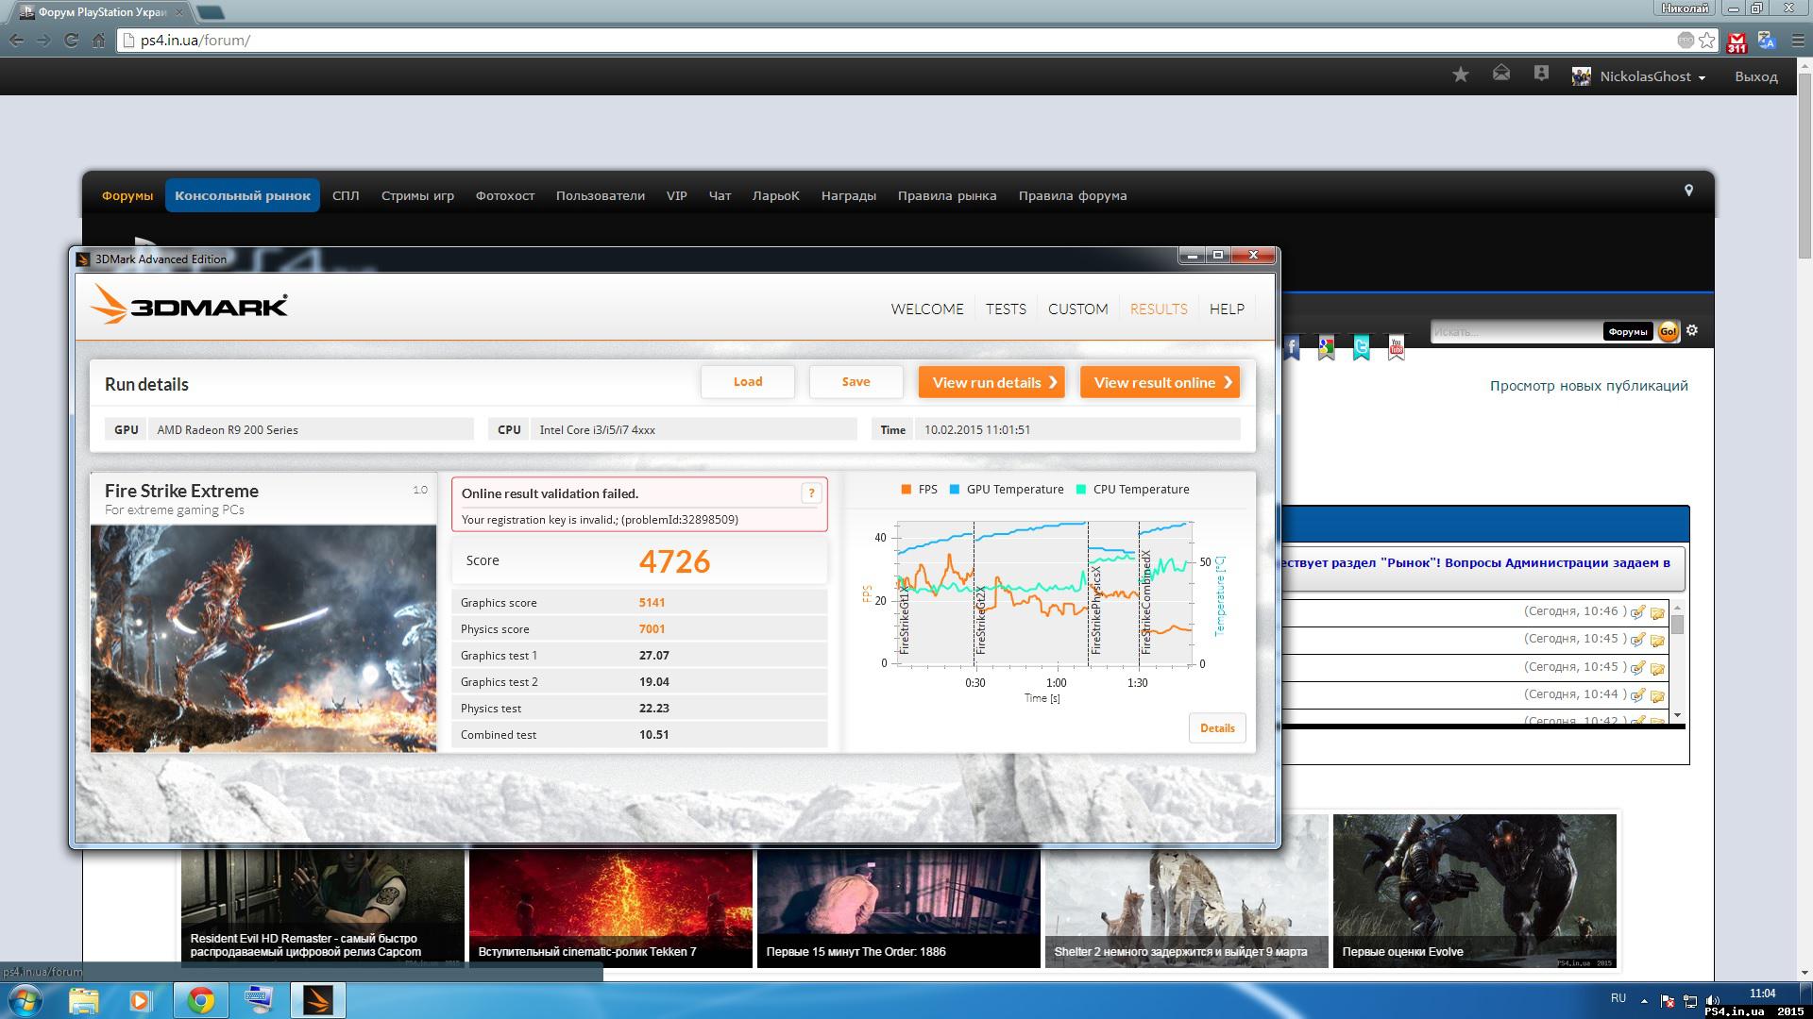Click the Graphics score value 5141

(652, 602)
